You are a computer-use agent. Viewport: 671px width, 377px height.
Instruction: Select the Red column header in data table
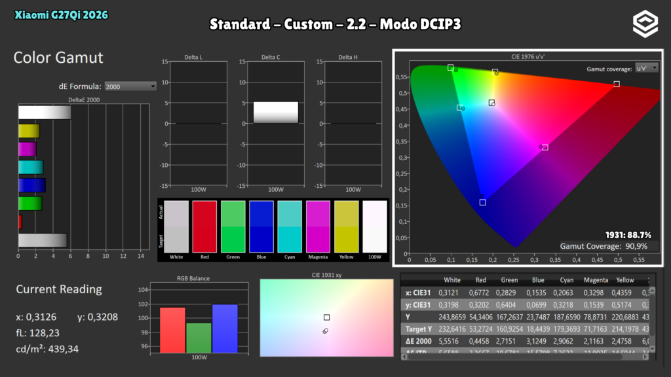click(480, 280)
